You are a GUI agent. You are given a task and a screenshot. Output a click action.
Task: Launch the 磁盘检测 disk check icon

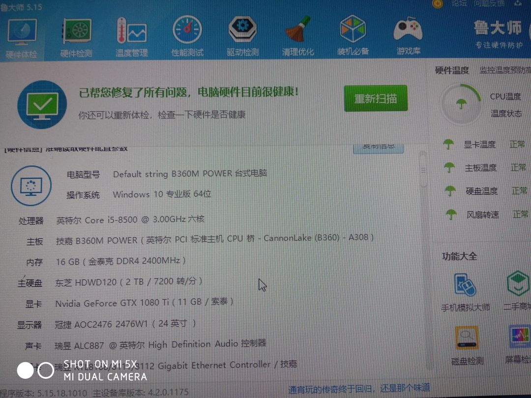pyautogui.click(x=467, y=338)
